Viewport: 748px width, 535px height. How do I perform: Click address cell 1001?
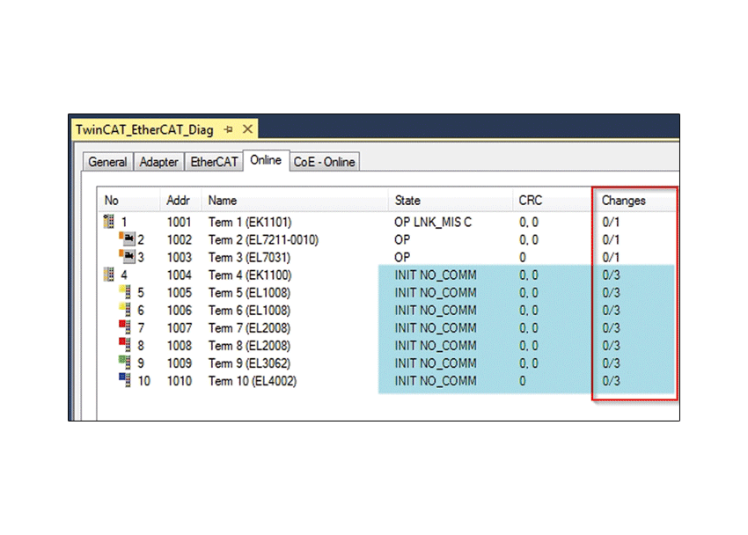pos(179,223)
